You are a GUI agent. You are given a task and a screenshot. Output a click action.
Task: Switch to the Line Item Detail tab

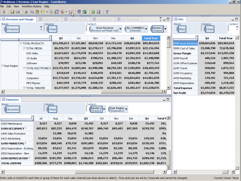click(128, 19)
